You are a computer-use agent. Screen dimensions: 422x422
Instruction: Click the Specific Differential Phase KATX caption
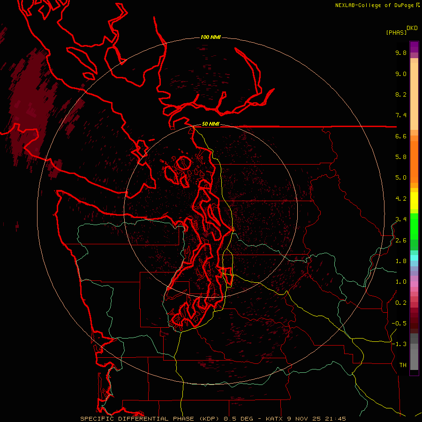point(213,419)
